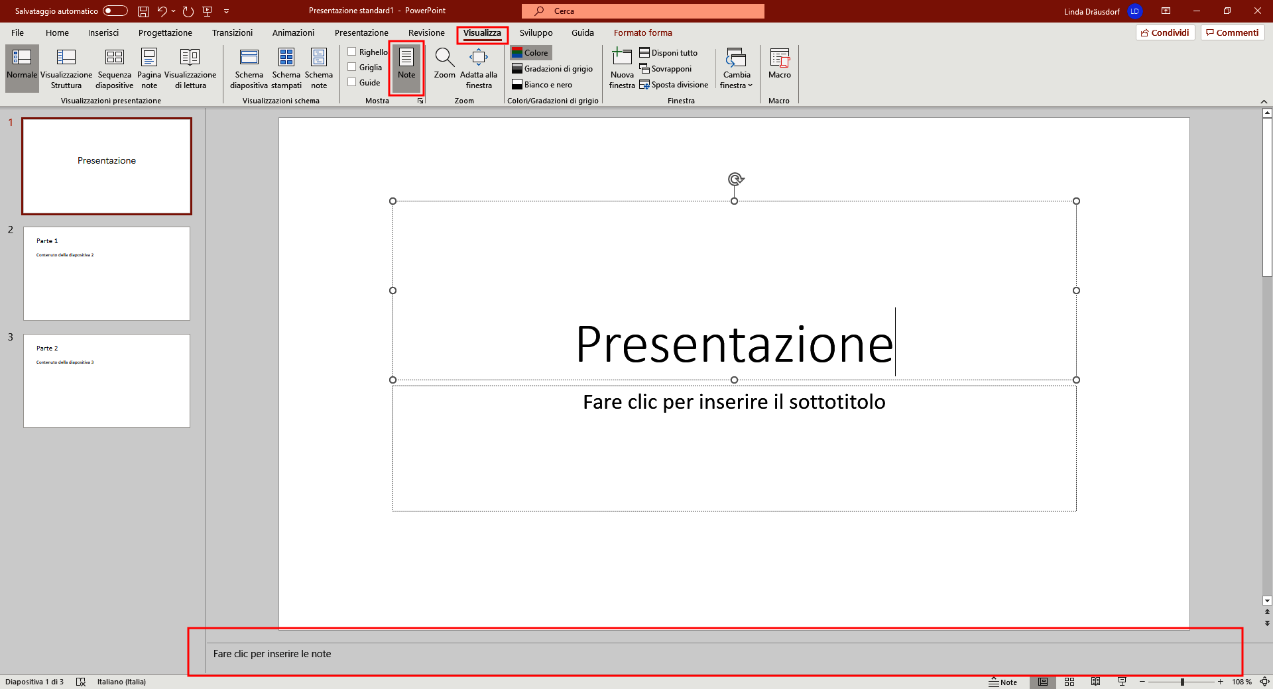Click the Condividi button

click(x=1165, y=32)
